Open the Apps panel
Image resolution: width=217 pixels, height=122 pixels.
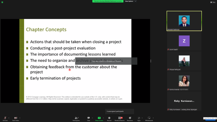[139, 119]
